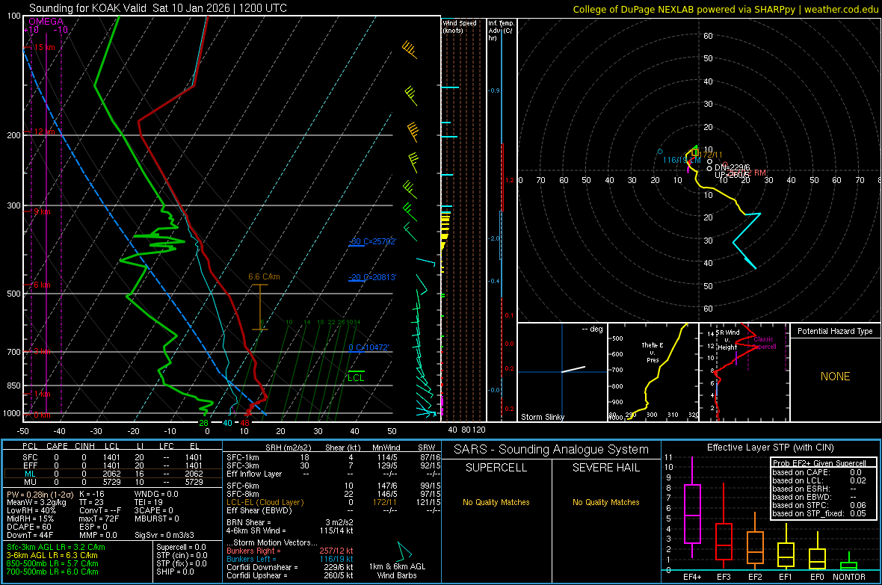Image resolution: width=882 pixels, height=585 pixels.
Task: Click the SR Wind v. Height inset title
Action: tap(727, 340)
